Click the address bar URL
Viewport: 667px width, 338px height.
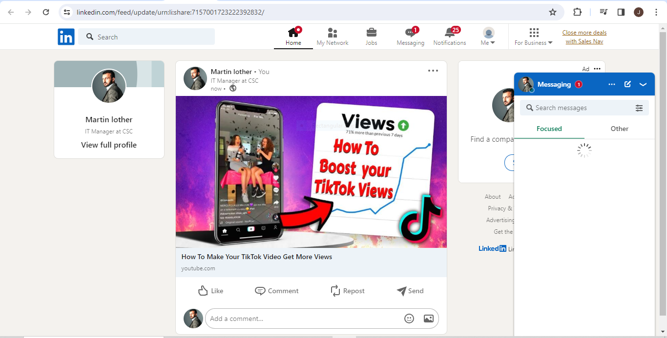(170, 12)
